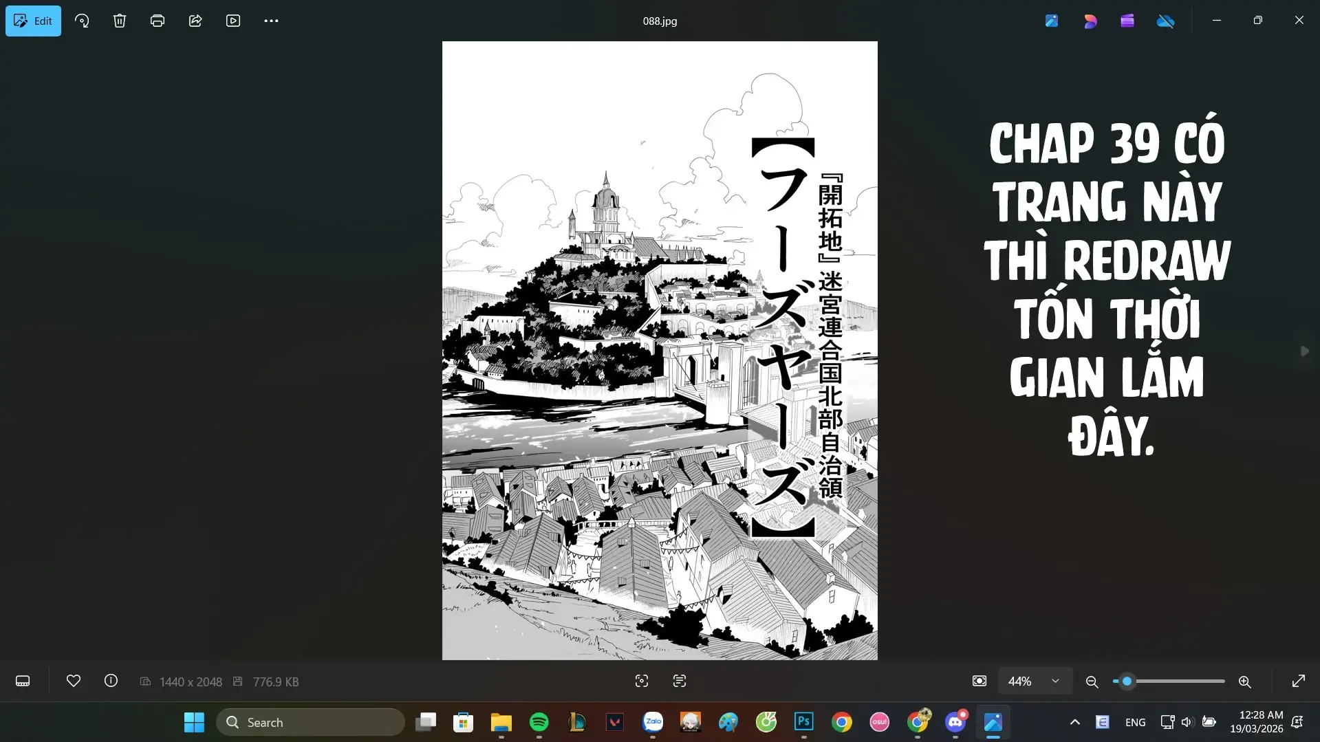The height and width of the screenshot is (742, 1320).
Task: Rotate the image
Action: [x=82, y=21]
